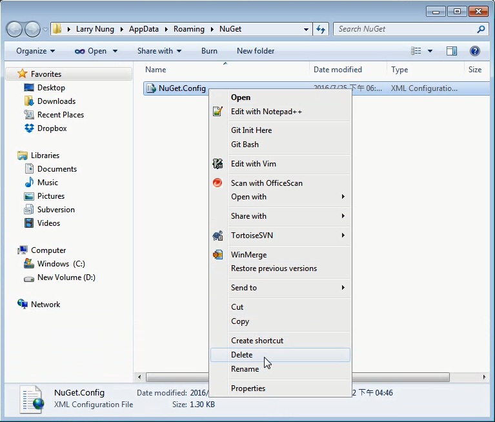This screenshot has width=495, height=422.
Task: Click the WinMerge icon
Action: [217, 254]
